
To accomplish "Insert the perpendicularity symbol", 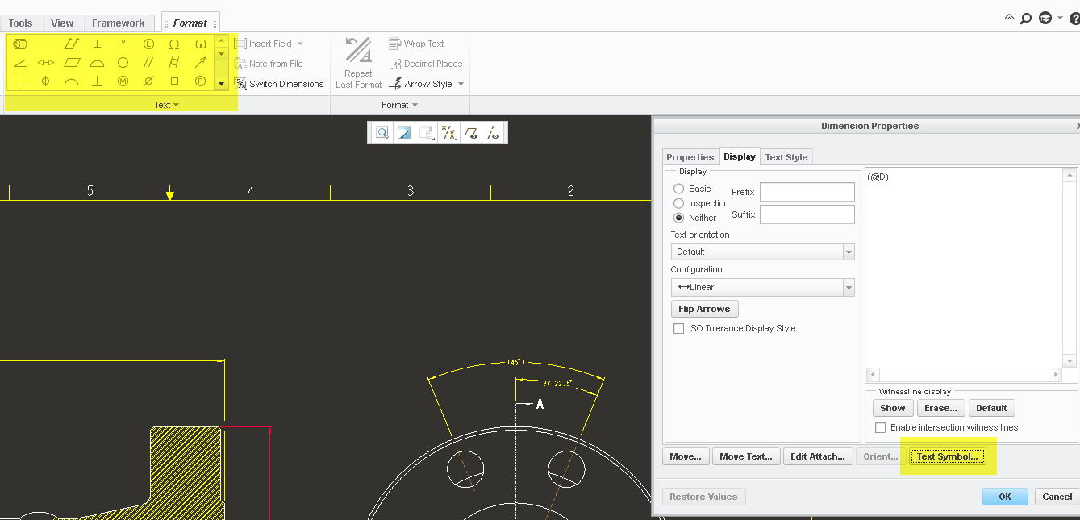I will (x=97, y=81).
